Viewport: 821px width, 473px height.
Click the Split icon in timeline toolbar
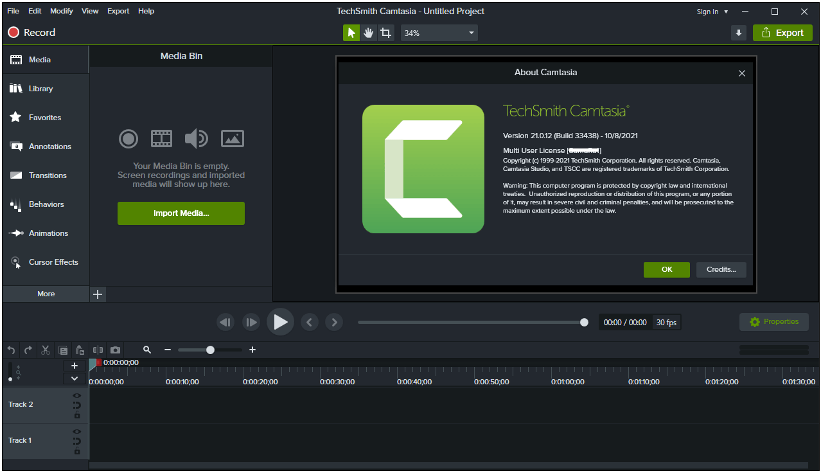pyautogui.click(x=98, y=350)
